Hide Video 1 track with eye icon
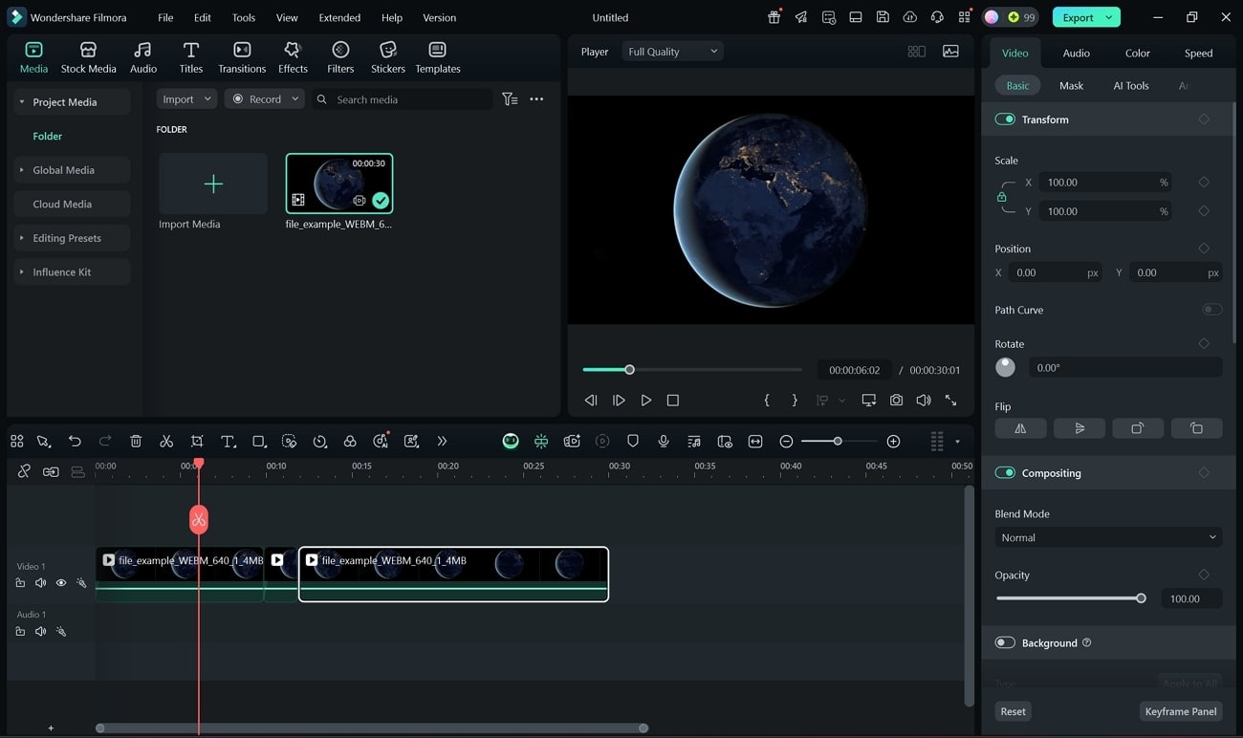1243x738 pixels. pos(61,583)
